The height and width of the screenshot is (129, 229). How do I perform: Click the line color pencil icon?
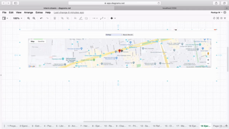coord(81,18)
